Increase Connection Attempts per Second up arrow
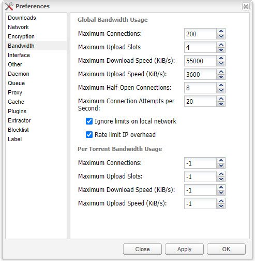This screenshot has height=261, width=255. click(221, 99)
